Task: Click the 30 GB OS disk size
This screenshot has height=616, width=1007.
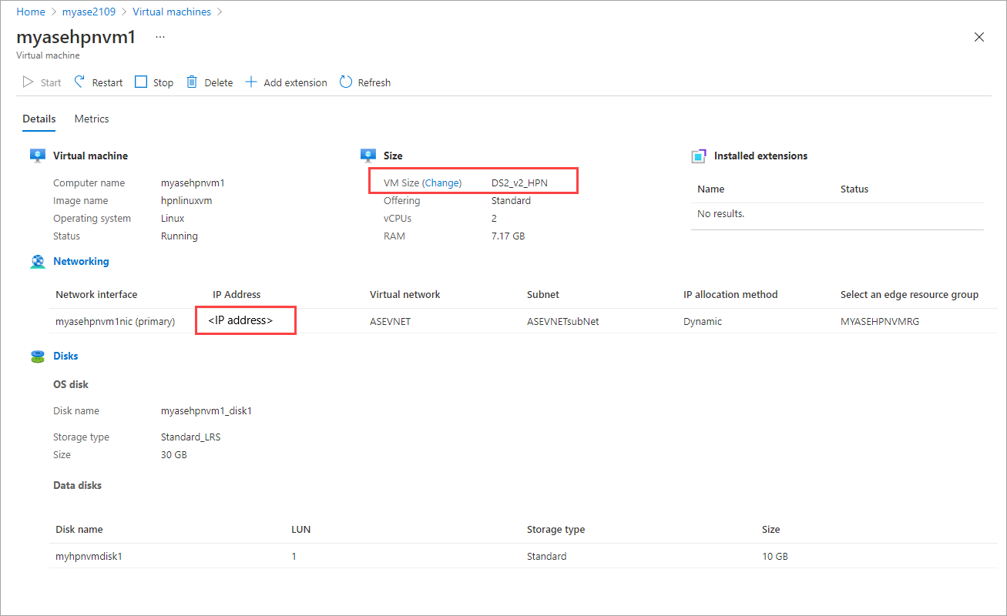Action: point(174,454)
